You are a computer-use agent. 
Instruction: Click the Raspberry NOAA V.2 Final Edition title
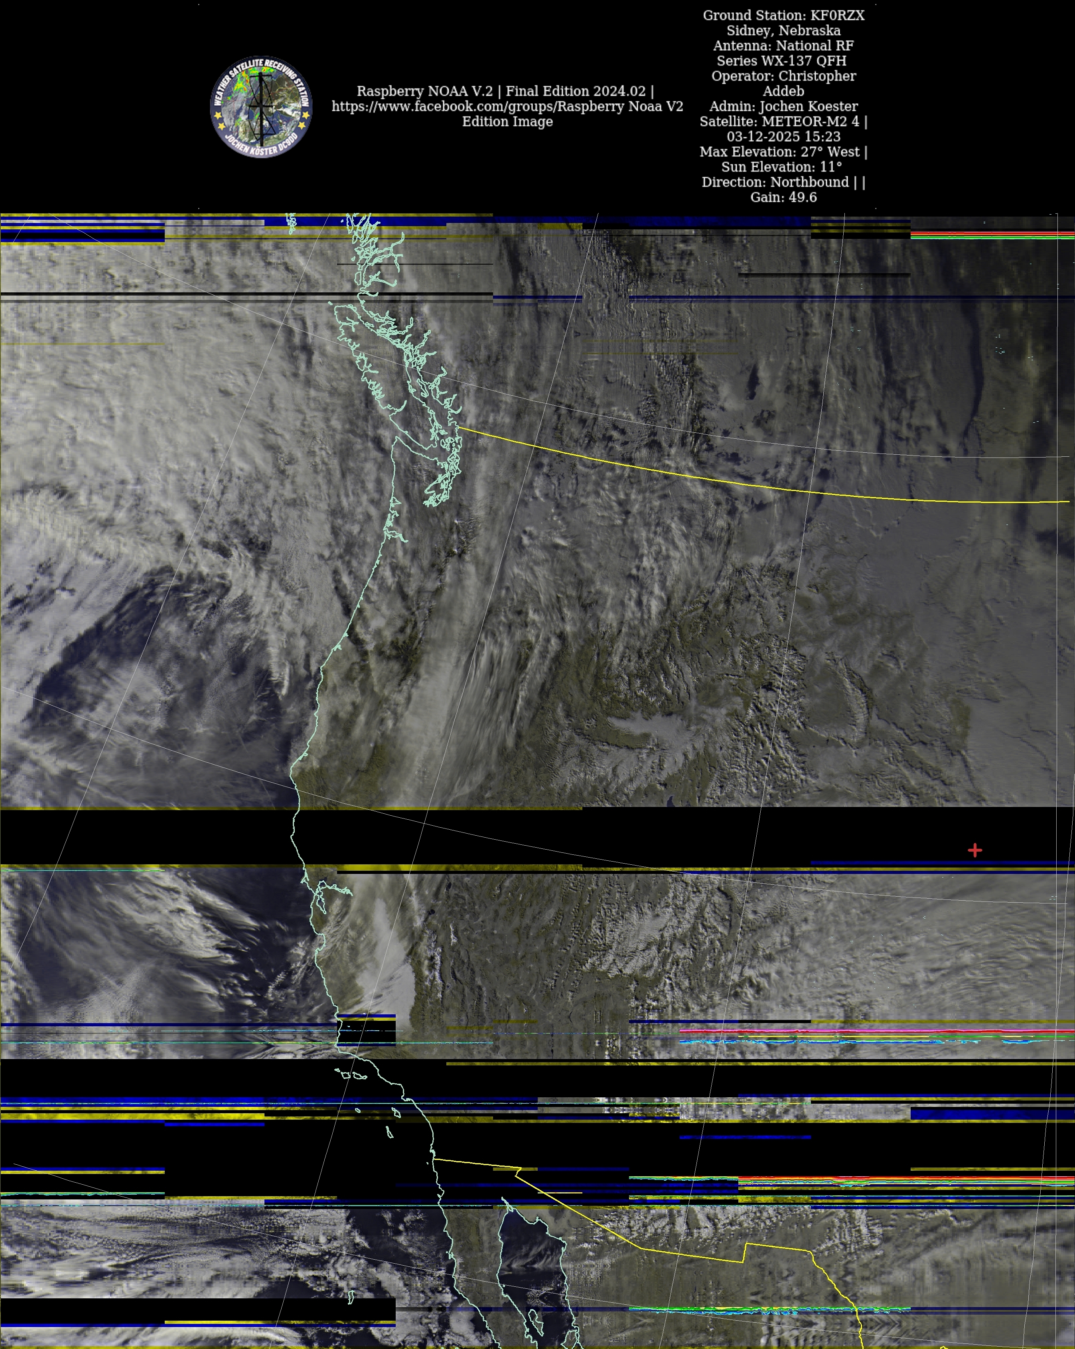[x=505, y=91]
